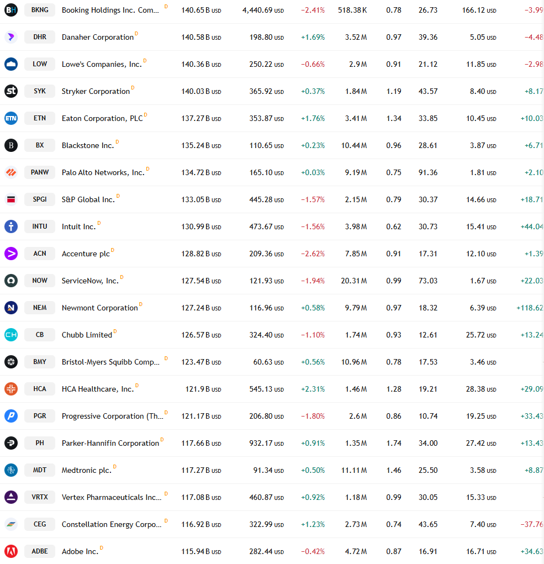Click the HCA Healthcare logo icon
Screen dimensions: 544x564
(x=11, y=389)
